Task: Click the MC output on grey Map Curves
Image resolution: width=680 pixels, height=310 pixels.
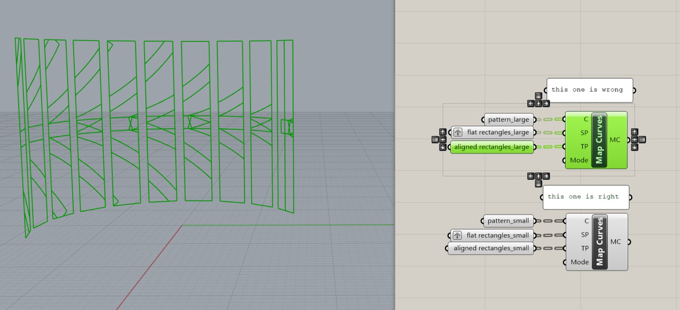Action: [616, 242]
